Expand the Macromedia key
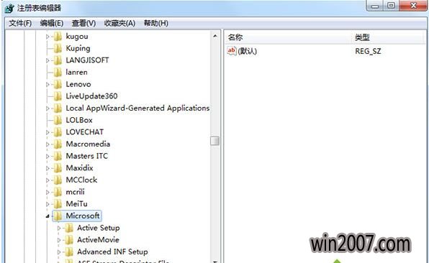 48,144
